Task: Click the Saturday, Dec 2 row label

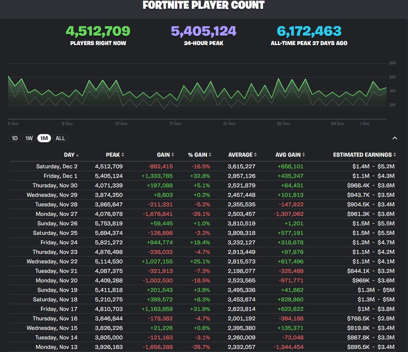Action: point(57,166)
